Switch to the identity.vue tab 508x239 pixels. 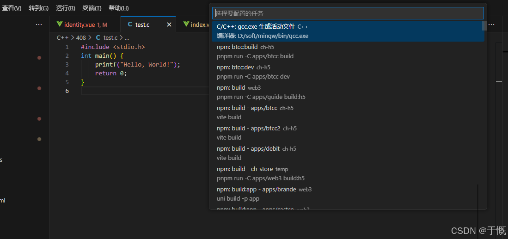point(86,25)
